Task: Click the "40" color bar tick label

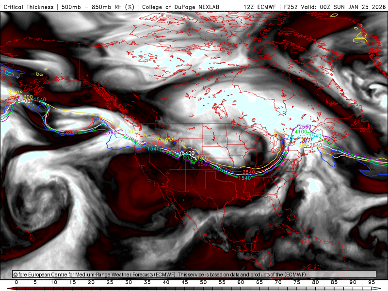Action: [166, 282]
